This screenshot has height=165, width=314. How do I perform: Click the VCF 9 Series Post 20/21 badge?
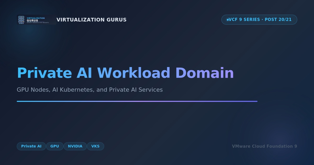coord(259,20)
